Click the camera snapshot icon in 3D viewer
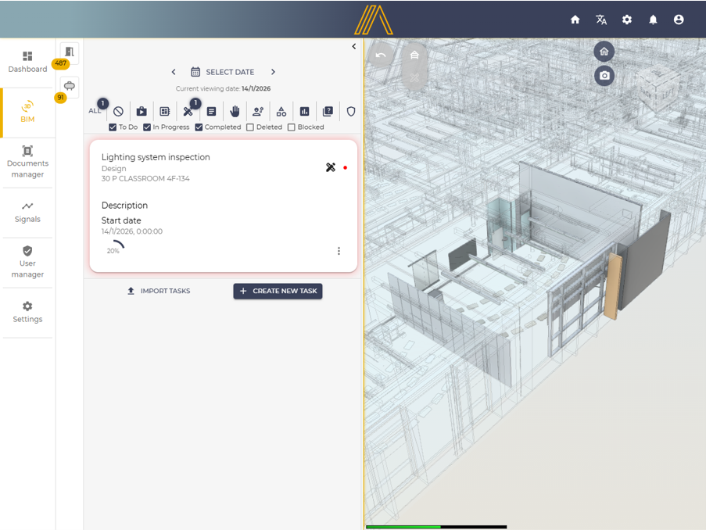The image size is (706, 530). coord(604,76)
